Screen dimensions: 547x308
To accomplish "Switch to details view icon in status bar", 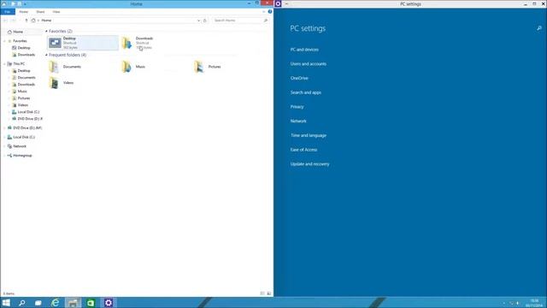I will [262, 293].
